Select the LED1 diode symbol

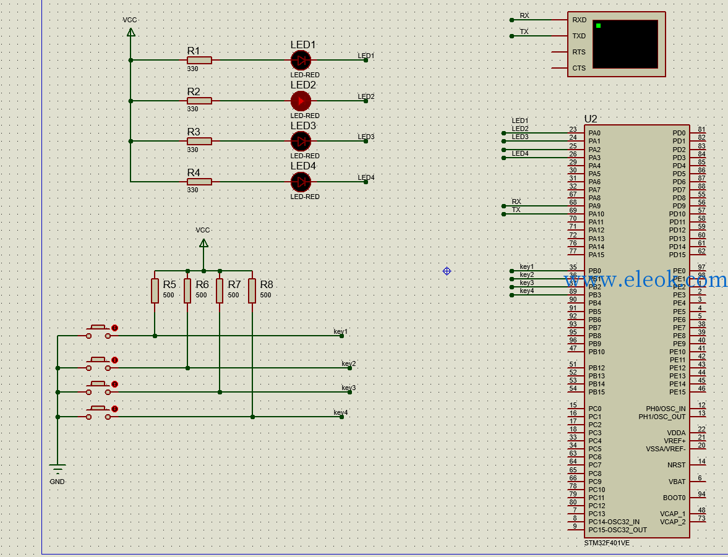point(301,61)
